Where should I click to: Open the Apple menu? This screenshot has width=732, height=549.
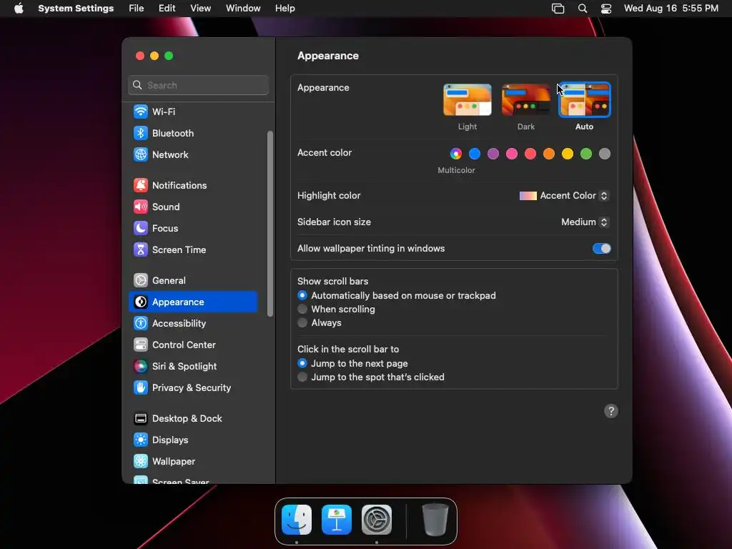click(19, 9)
